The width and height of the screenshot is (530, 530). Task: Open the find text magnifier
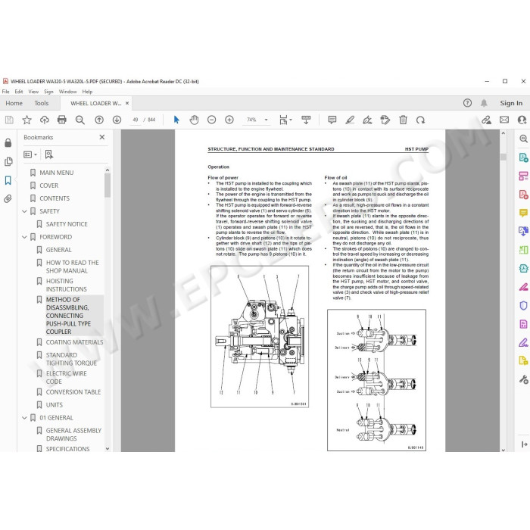[80, 120]
